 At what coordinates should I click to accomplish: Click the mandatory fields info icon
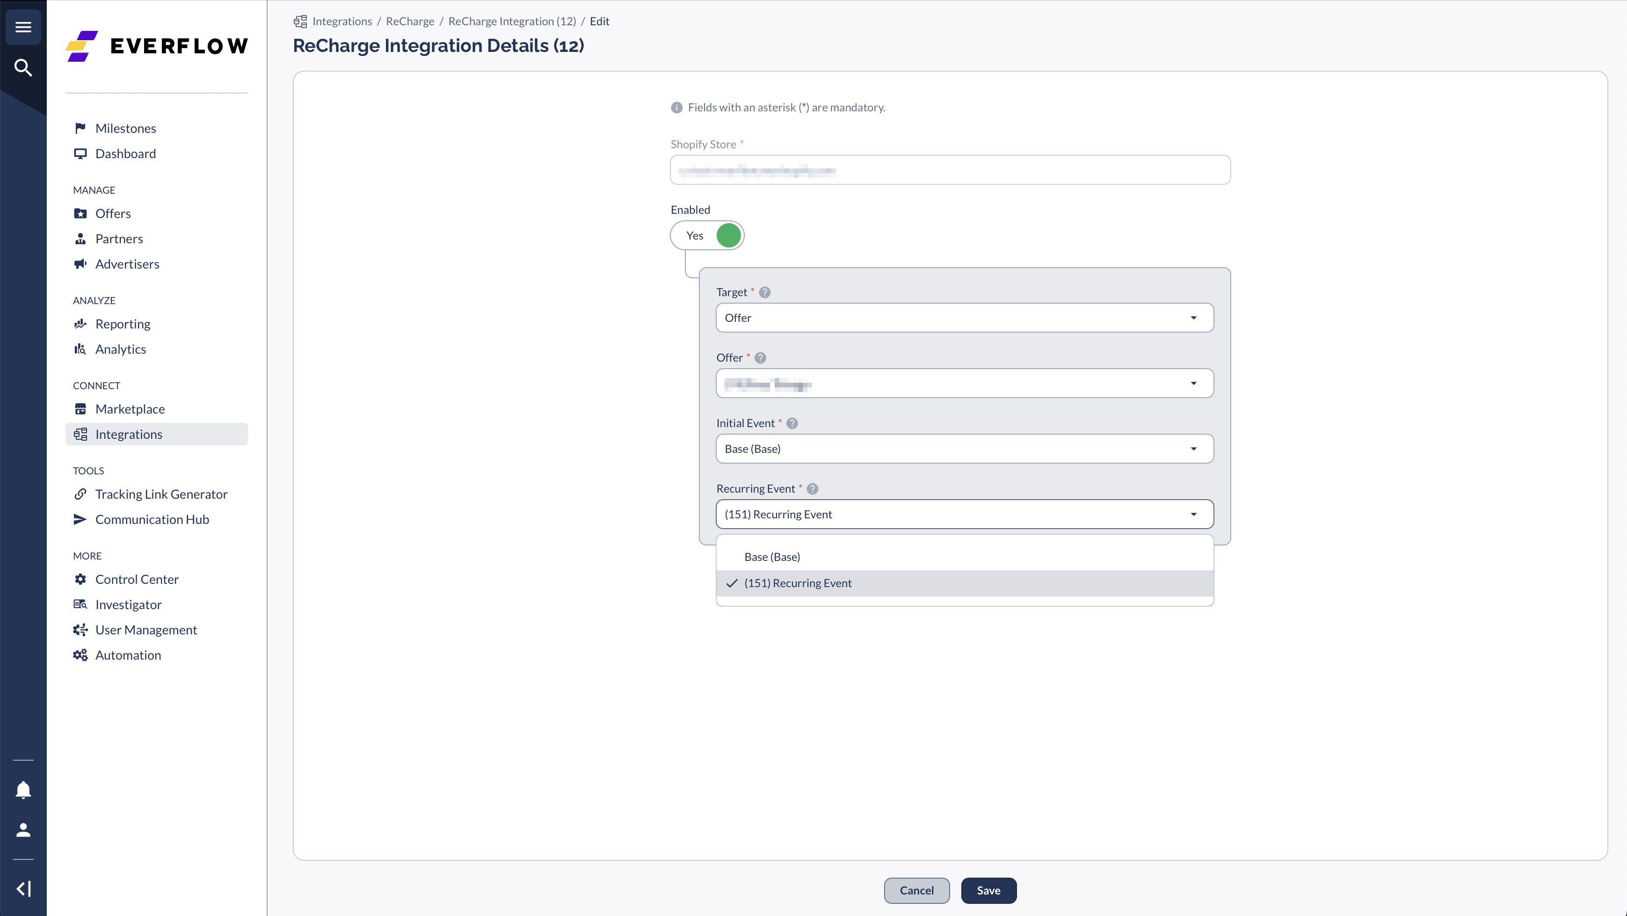point(676,108)
